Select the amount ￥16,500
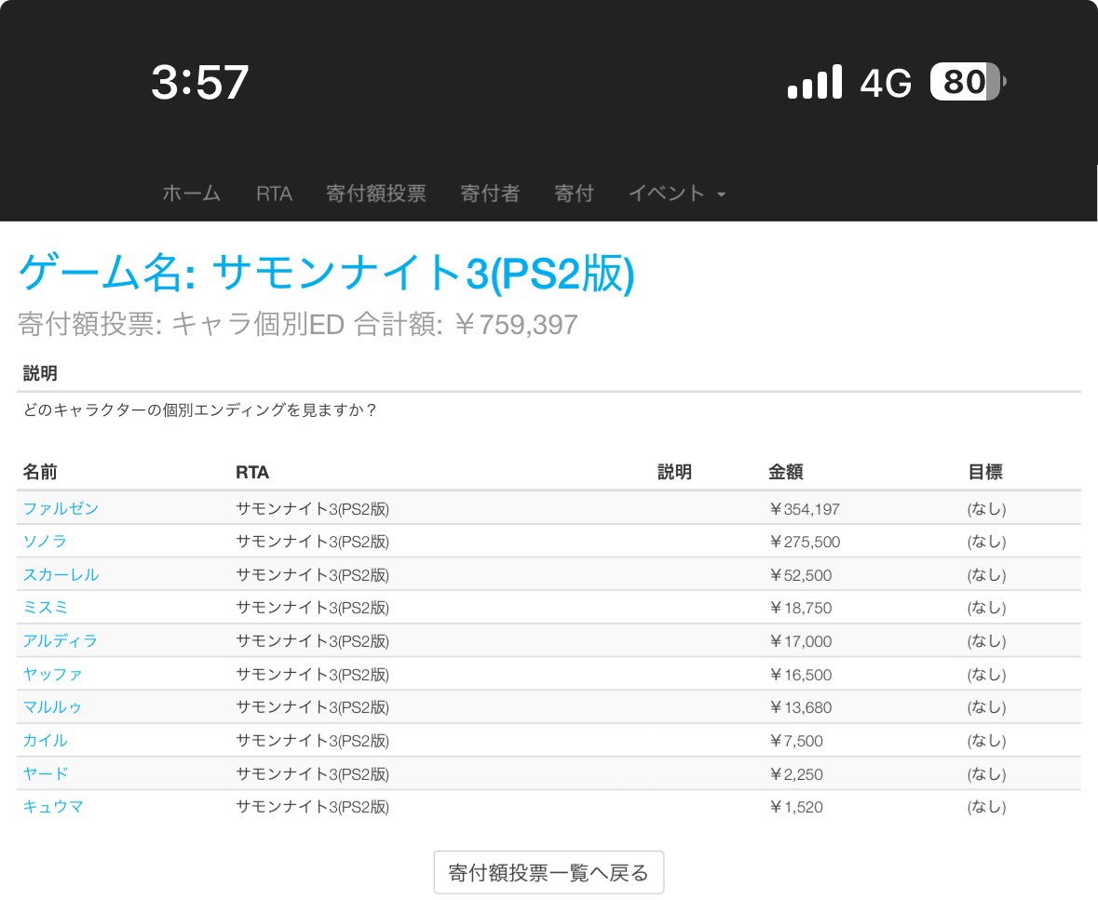 [x=800, y=676]
